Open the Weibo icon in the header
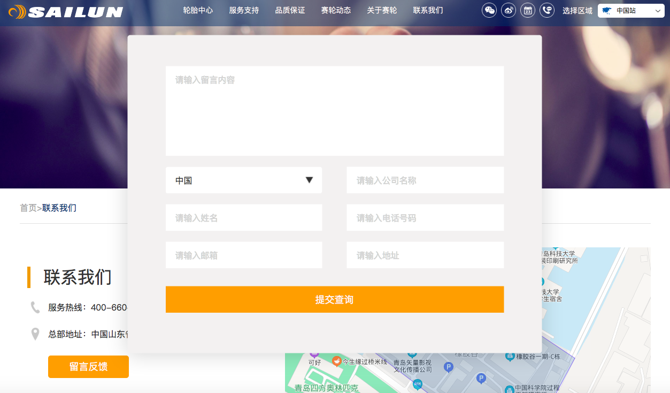 [509, 10]
